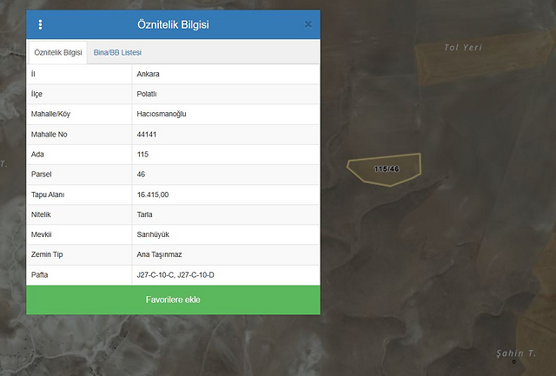The width and height of the screenshot is (556, 376).
Task: Select the Tapu Alanı value 16.415,00
Action: (153, 195)
